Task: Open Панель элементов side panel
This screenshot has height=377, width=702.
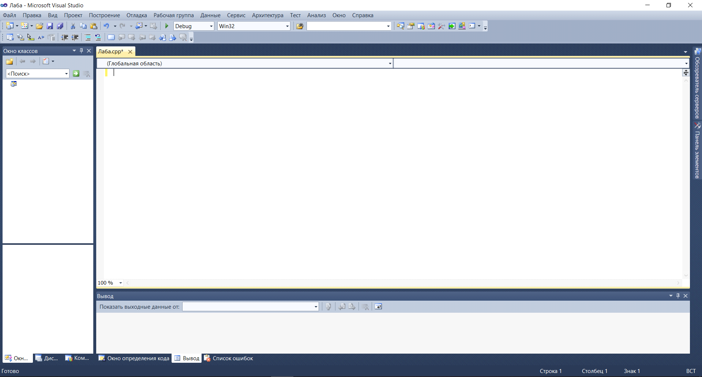Action: point(697,151)
